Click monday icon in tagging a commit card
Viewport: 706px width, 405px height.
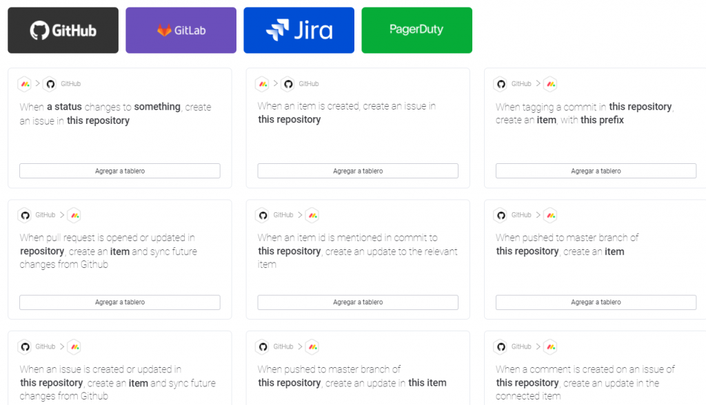(550, 84)
